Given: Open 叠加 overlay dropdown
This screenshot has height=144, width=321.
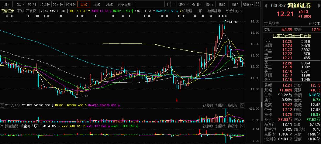Looking at the screenshot, I should coord(196,4).
